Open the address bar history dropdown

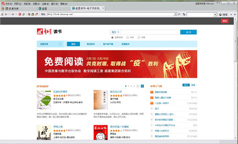175,14
